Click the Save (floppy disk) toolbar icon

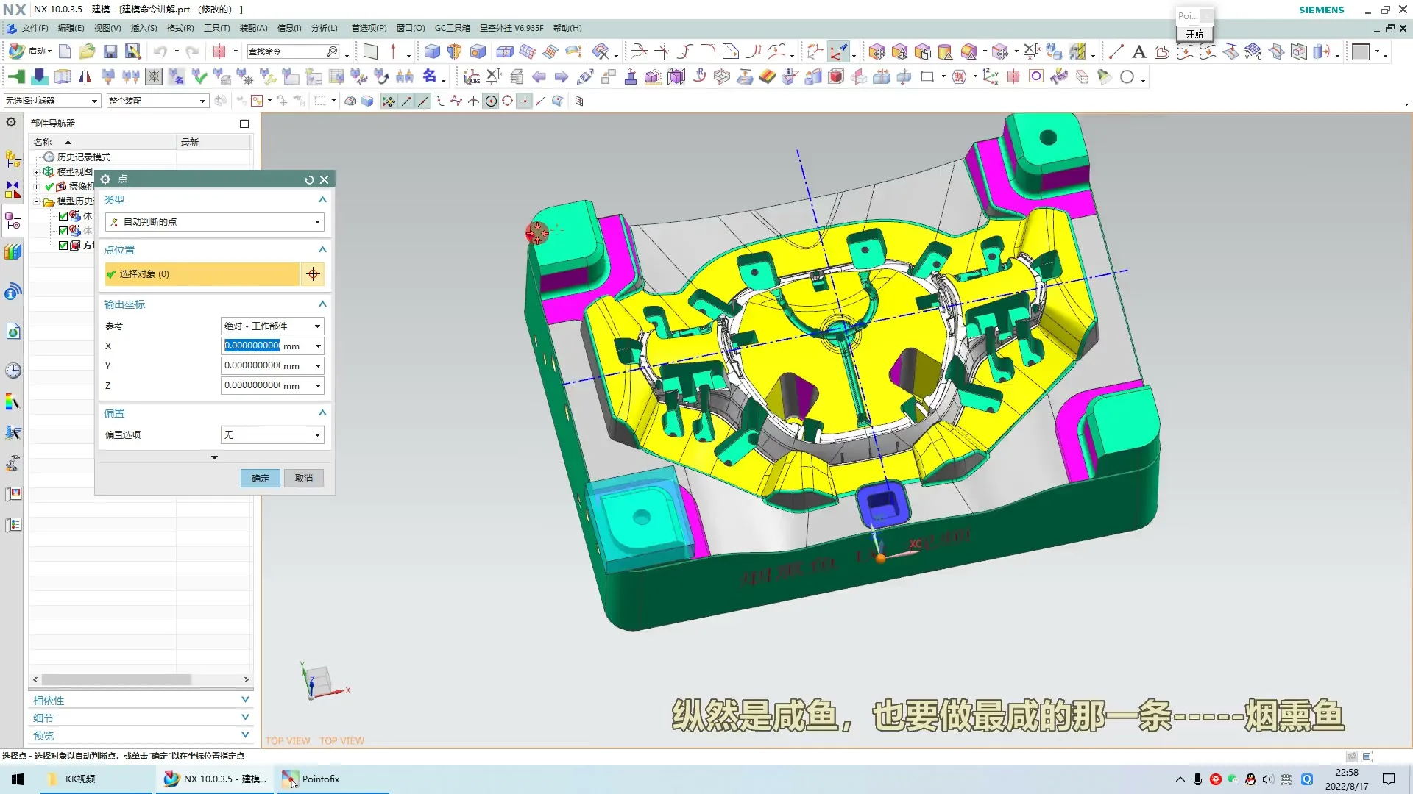coord(110,51)
